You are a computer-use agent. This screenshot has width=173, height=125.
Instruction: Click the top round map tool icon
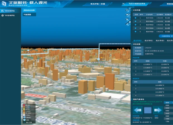coord(128,10)
